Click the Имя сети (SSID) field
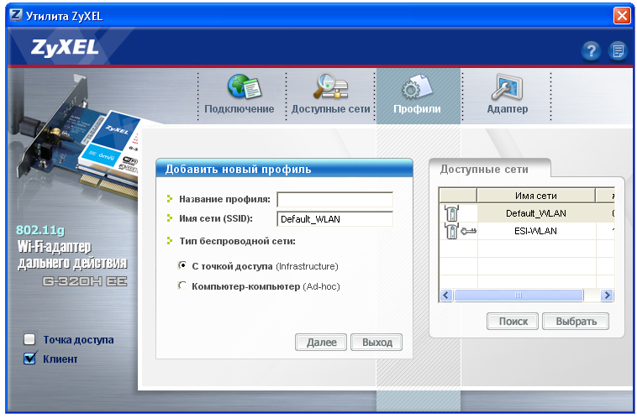The height and width of the screenshot is (419, 637). [x=334, y=219]
